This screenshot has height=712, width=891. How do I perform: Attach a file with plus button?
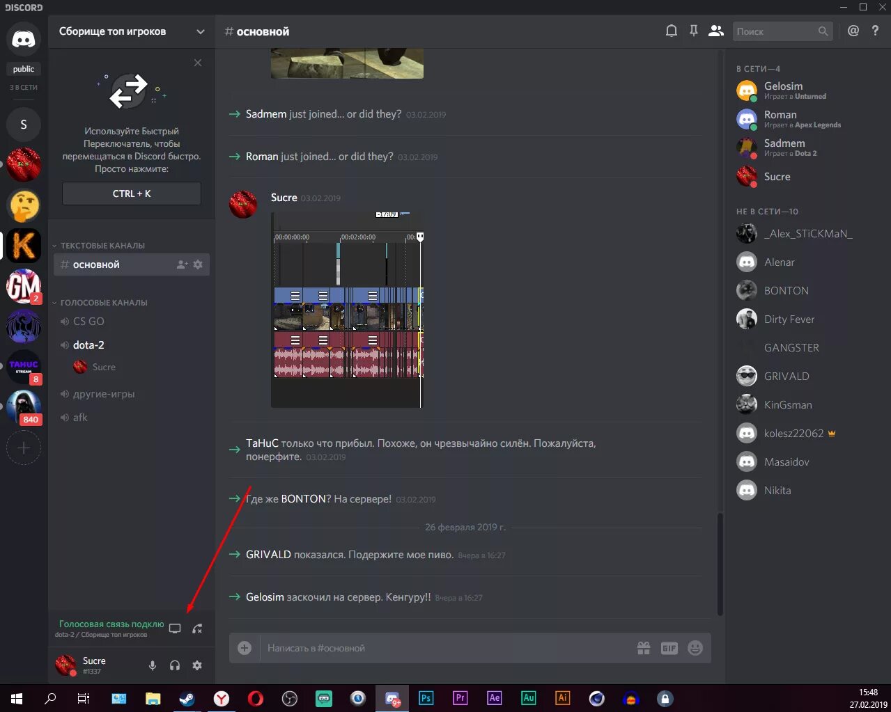click(245, 648)
